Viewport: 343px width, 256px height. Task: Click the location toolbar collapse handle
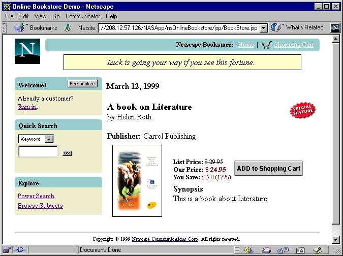[4, 28]
